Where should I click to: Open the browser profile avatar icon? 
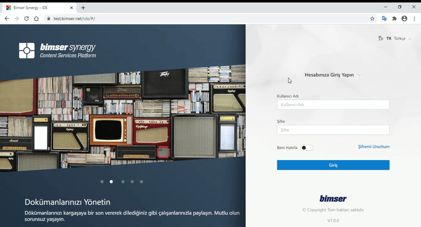404,18
